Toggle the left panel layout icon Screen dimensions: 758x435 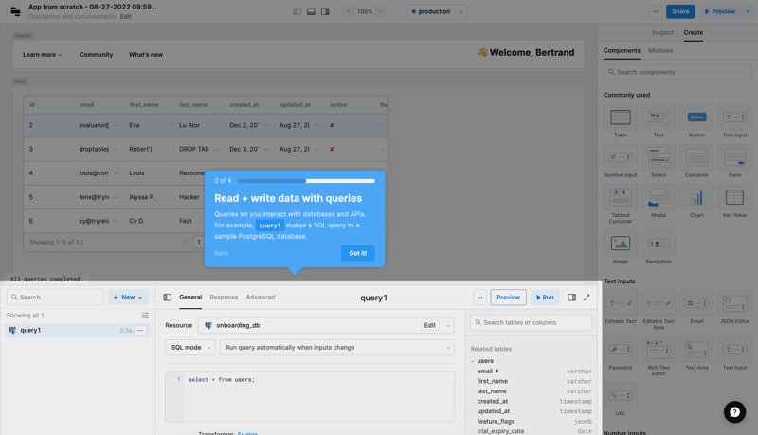tap(297, 11)
